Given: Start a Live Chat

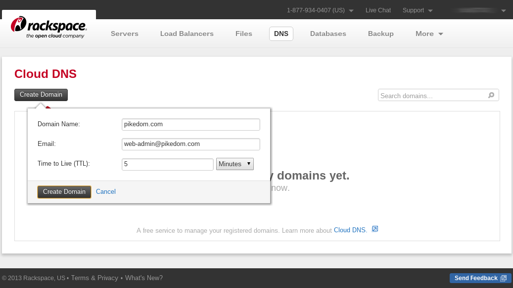Looking at the screenshot, I should coord(378,10).
